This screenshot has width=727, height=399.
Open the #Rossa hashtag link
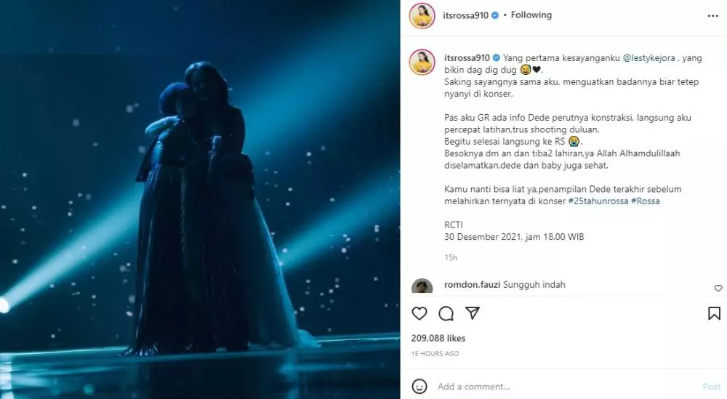click(x=647, y=201)
